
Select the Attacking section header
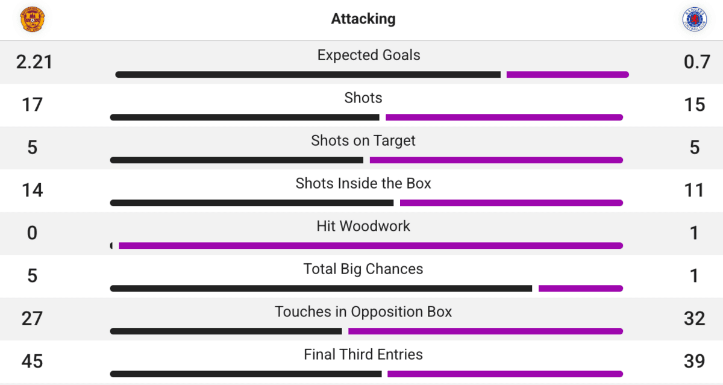click(363, 19)
